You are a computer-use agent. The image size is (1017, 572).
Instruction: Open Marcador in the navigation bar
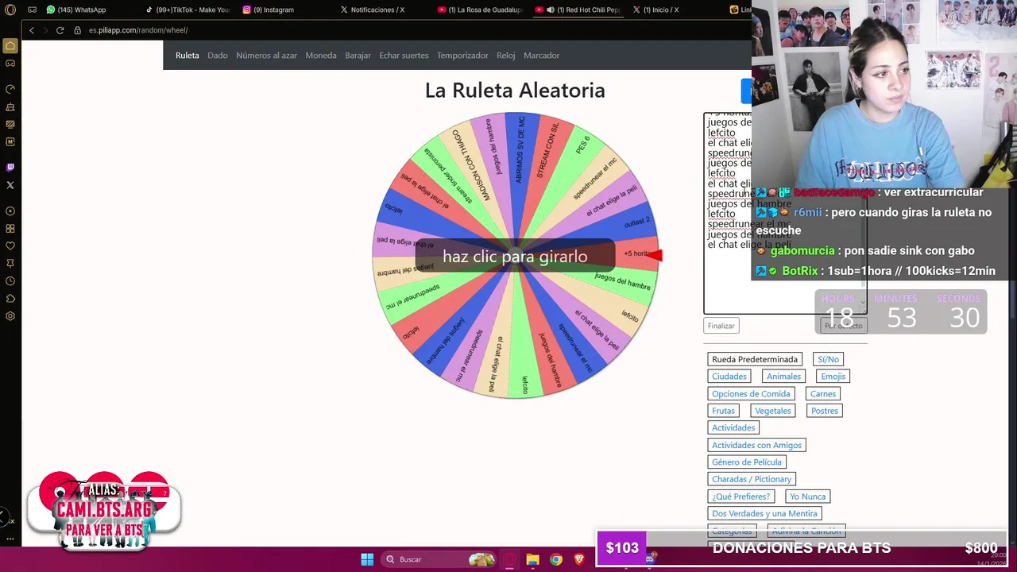coord(542,56)
